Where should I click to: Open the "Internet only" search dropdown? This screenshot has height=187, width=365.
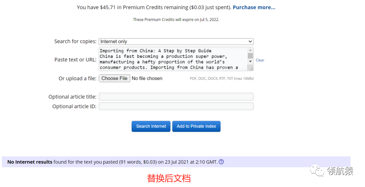176,42
